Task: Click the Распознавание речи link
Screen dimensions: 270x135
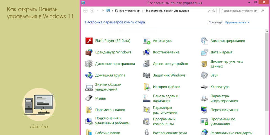Action: tap(170, 133)
